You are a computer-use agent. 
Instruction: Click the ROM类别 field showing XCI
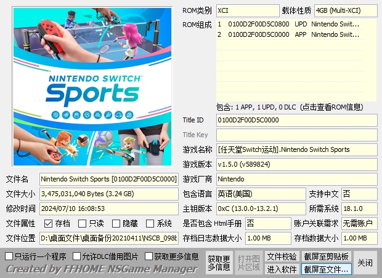point(248,10)
